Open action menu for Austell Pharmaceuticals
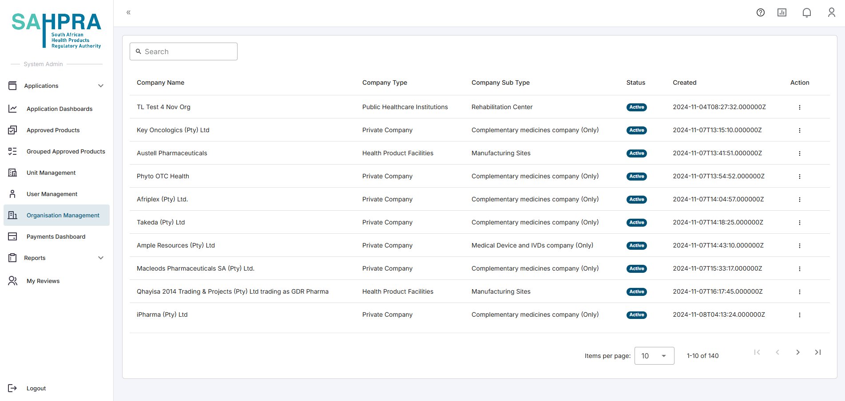 point(800,153)
